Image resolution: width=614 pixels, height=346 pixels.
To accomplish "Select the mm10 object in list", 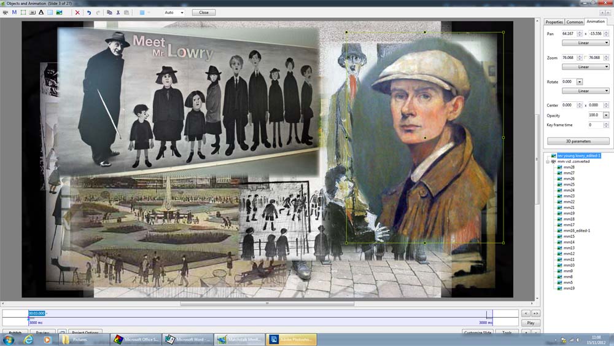I will click(x=569, y=265).
